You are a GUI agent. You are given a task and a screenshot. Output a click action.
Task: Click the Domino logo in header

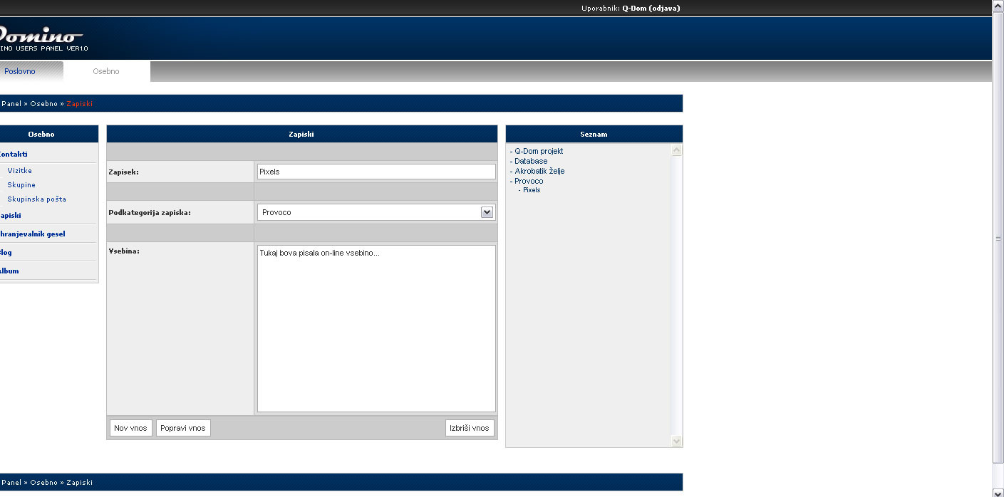[x=41, y=35]
